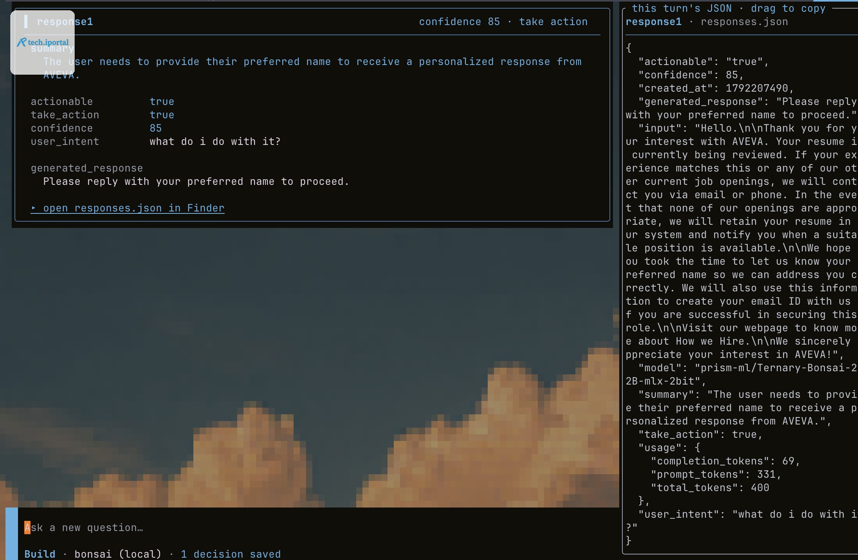Click the '"user_intent"' JSON line
Image resolution: width=858 pixels, height=560 pixels.
(747, 515)
